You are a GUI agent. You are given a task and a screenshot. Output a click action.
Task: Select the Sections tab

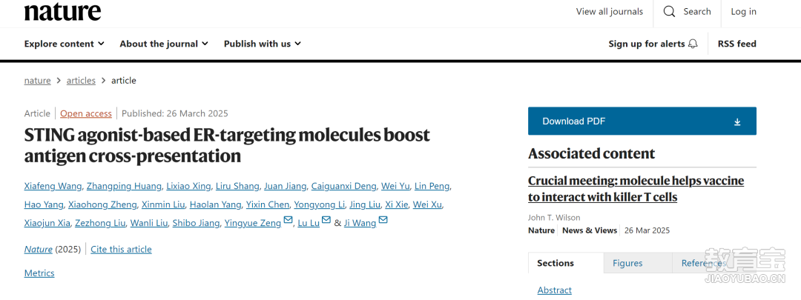(556, 263)
